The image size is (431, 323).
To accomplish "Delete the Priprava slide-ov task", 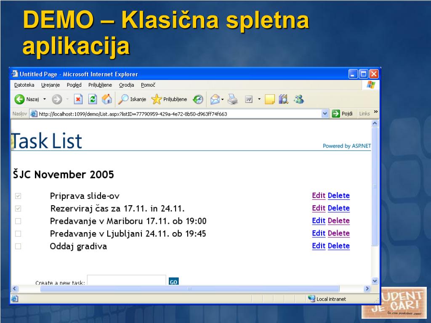I will pyautogui.click(x=339, y=196).
